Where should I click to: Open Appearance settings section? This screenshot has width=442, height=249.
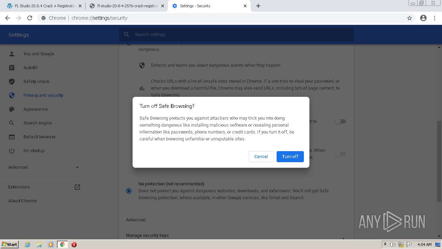coord(36,109)
